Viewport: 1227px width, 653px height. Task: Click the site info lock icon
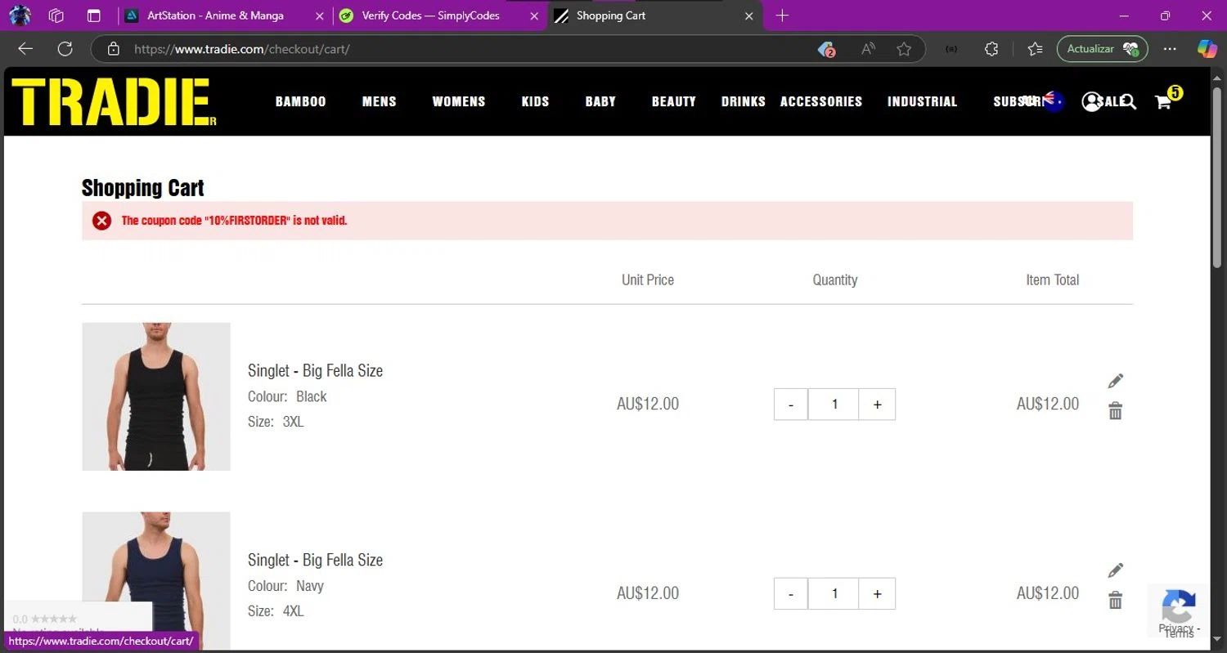pos(114,49)
